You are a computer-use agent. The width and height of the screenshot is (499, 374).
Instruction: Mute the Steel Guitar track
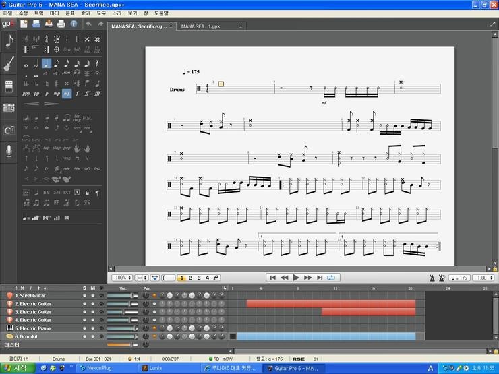pos(93,295)
